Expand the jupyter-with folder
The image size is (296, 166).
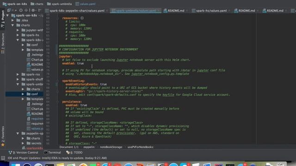tap(18, 30)
